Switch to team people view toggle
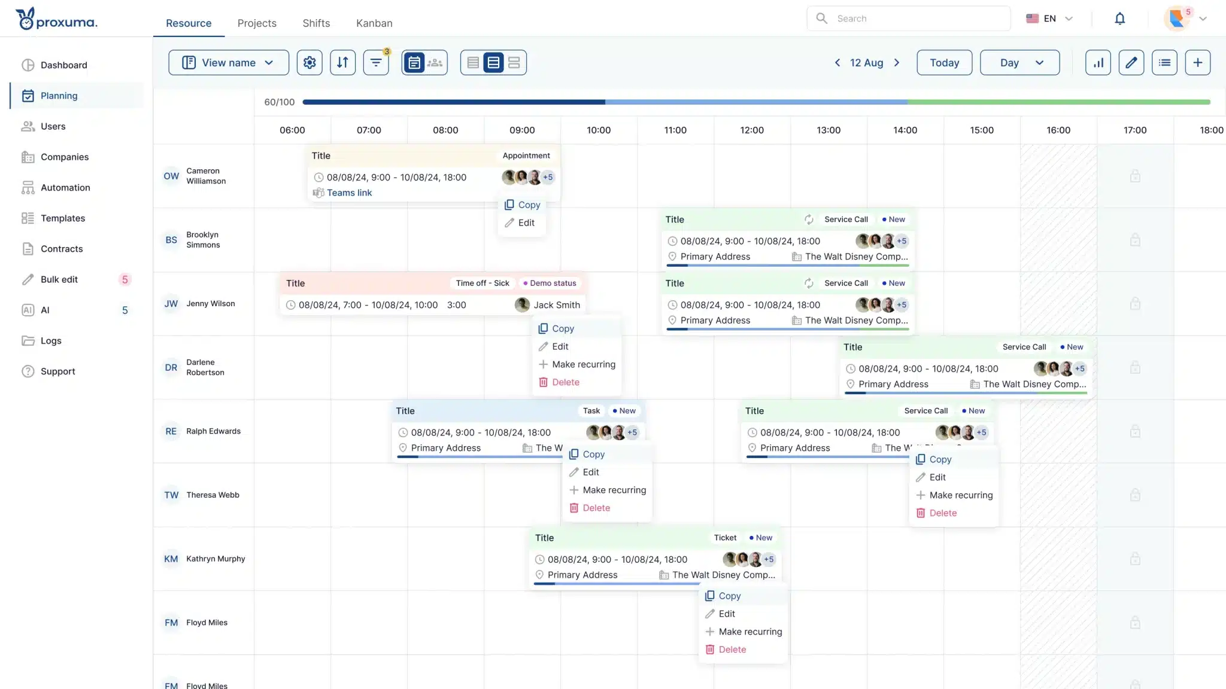 coord(435,63)
